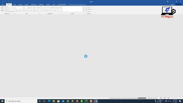Click the Format Painter button
Viewport: 183px width, 103px height.
click(x=9, y=11)
